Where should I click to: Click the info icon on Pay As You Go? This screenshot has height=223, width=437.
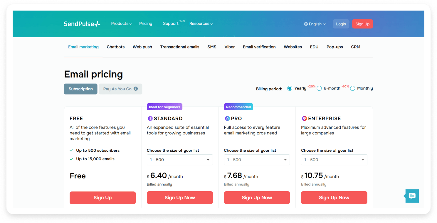[136, 89]
